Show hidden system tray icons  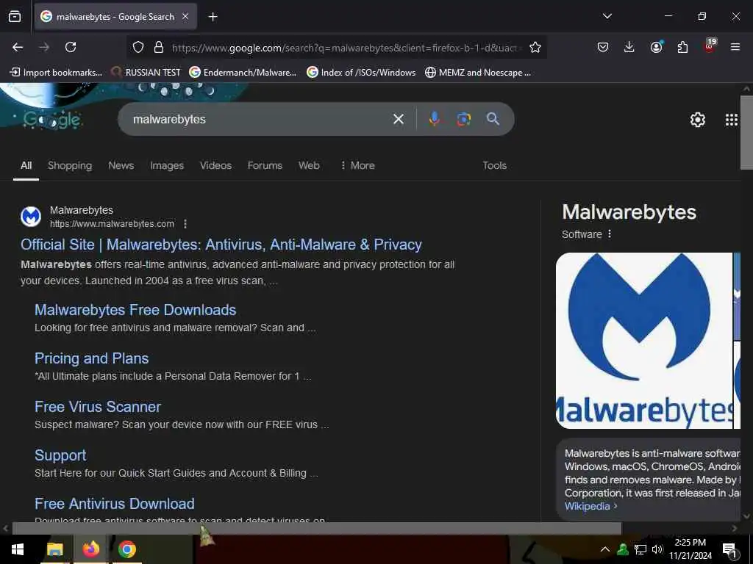point(605,549)
